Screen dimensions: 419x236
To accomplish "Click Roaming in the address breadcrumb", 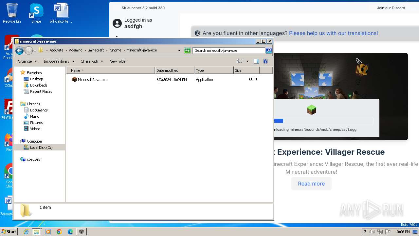I will [x=75, y=50].
